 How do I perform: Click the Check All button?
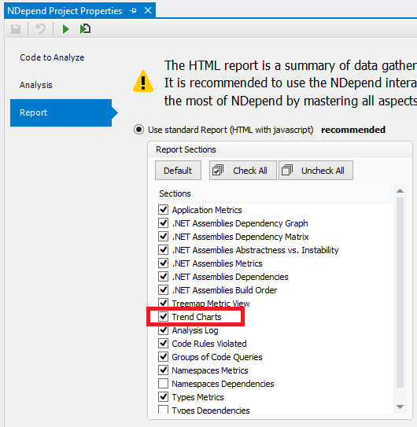[243, 171]
